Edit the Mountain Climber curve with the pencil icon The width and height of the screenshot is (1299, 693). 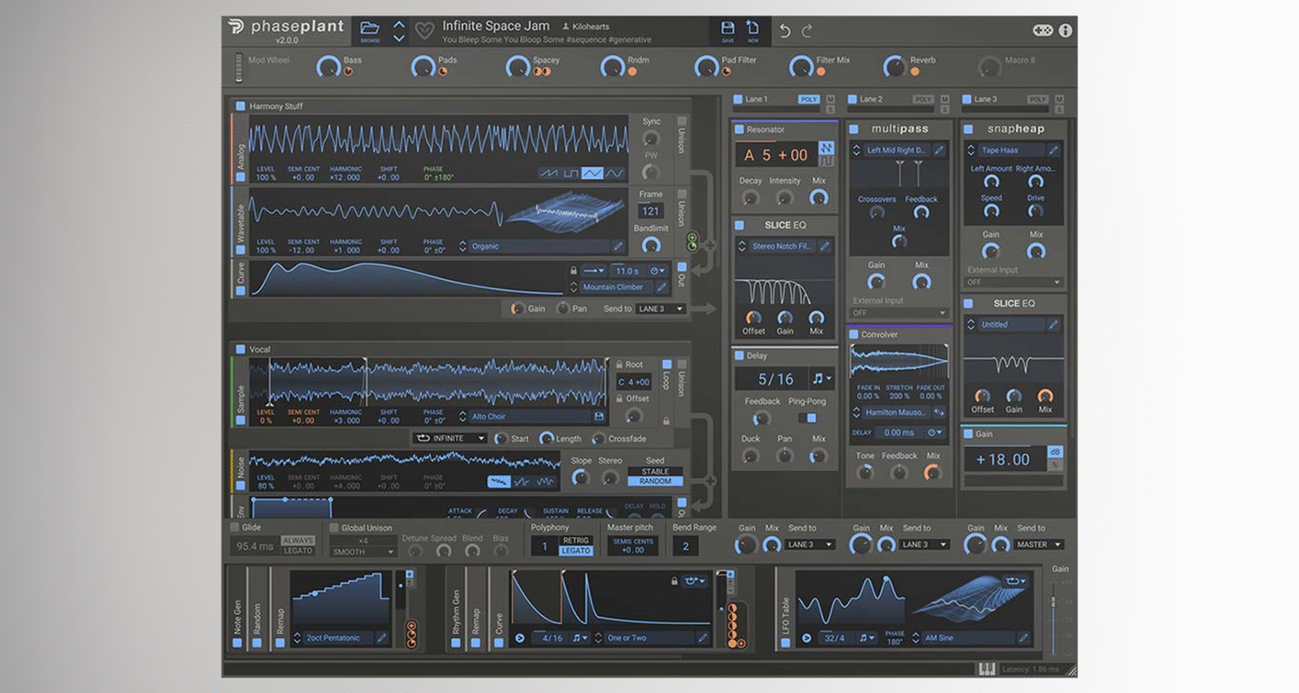click(662, 287)
